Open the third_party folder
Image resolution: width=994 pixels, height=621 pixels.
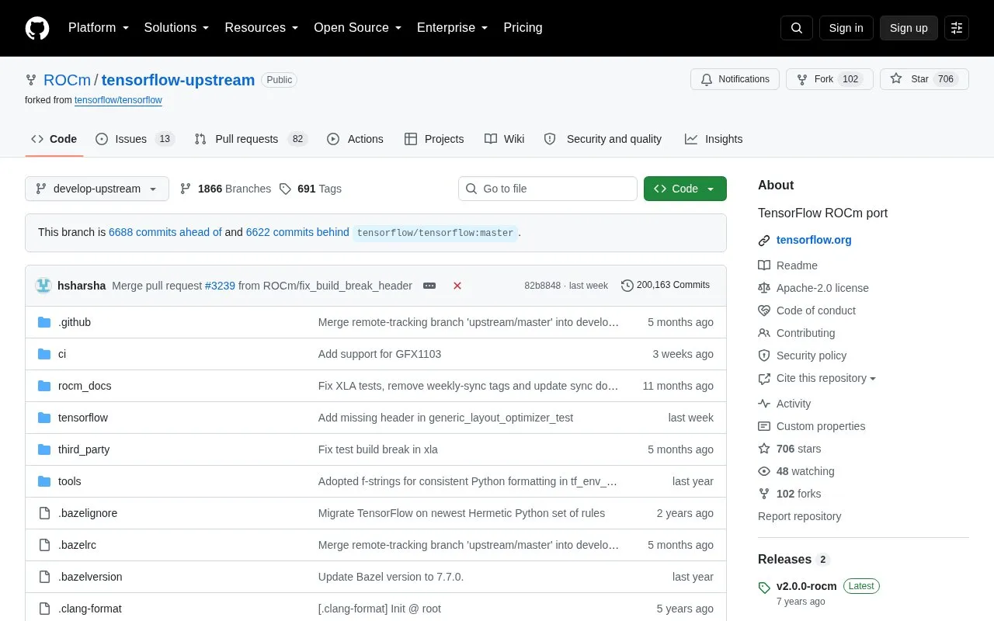84,449
